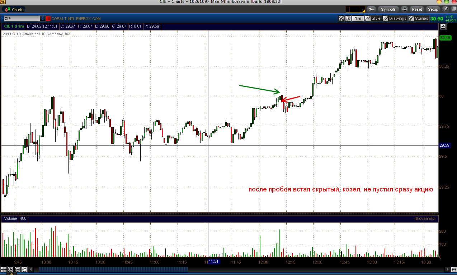The image size is (457, 275).
Task: Click the 11:31 time marker label
Action: point(214,262)
